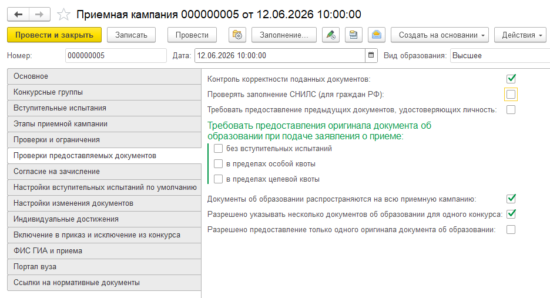Click the Приемная кампания 000000005 title
This screenshot has height=298, width=550.
point(219,14)
